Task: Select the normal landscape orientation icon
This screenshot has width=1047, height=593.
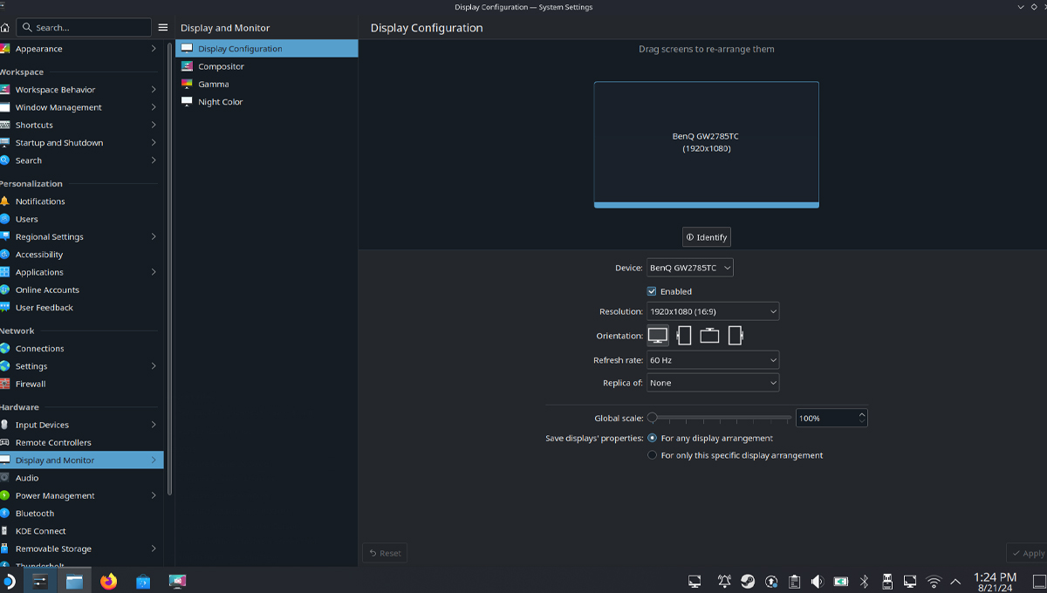Action: coord(658,336)
